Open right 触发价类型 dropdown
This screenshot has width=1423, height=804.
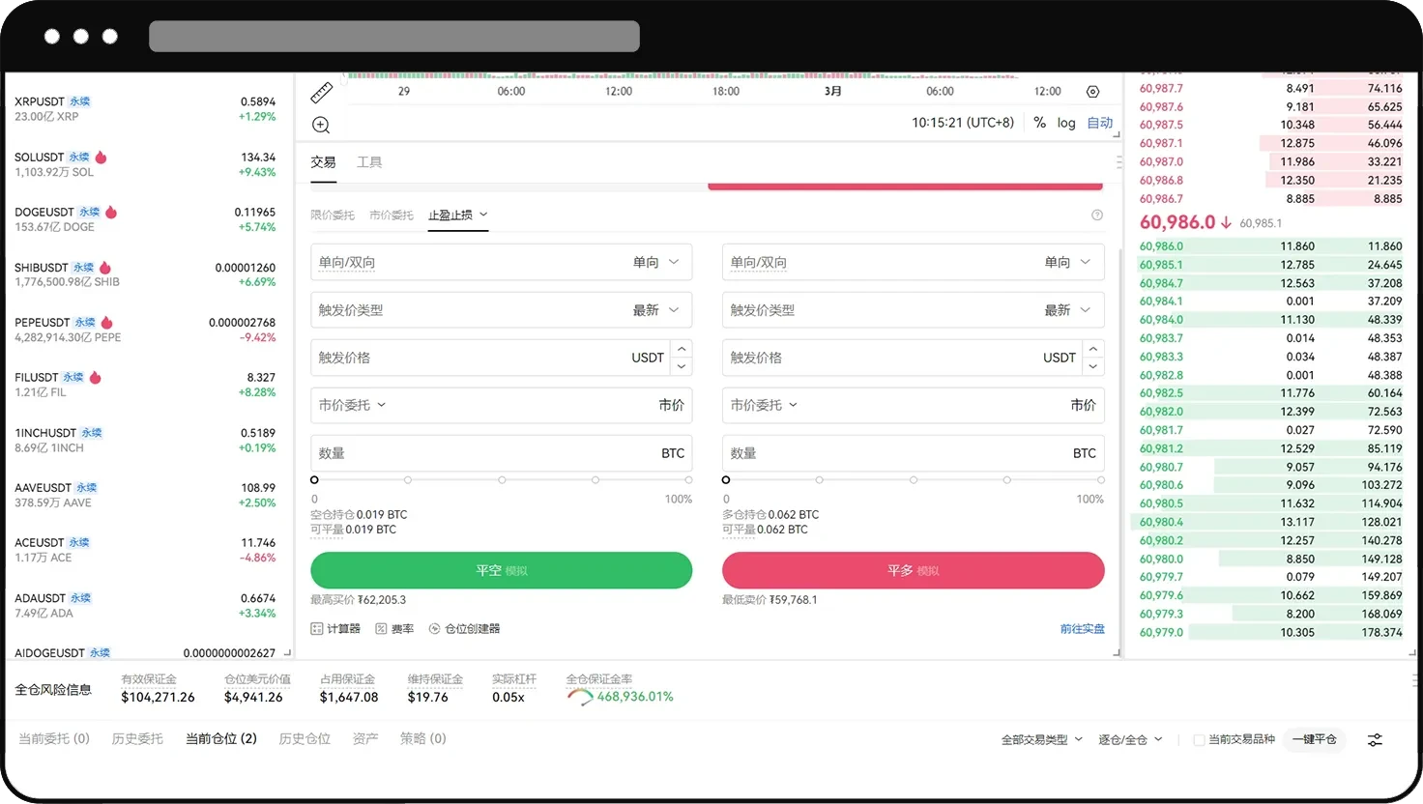click(x=913, y=310)
